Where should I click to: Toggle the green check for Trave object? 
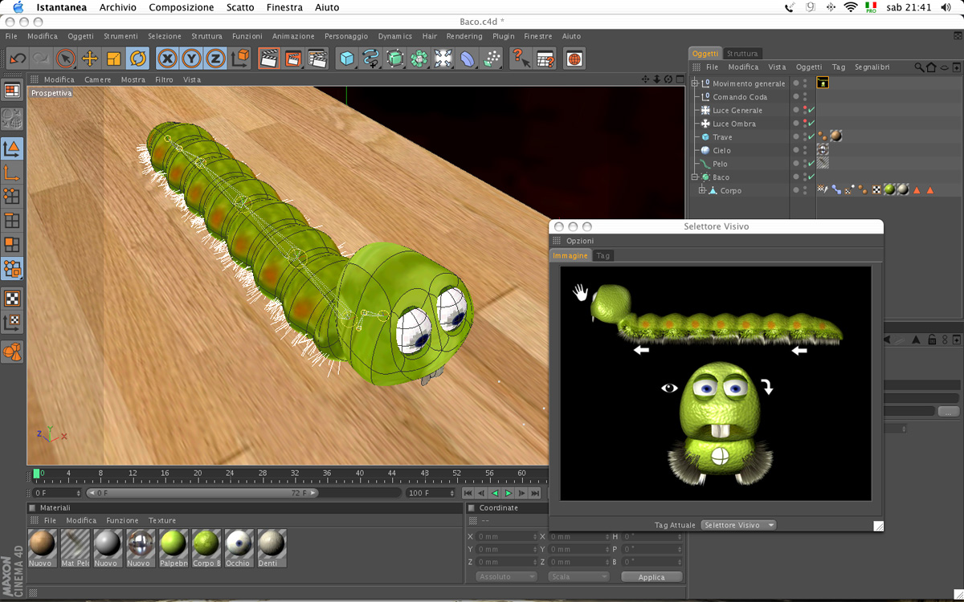tap(811, 137)
